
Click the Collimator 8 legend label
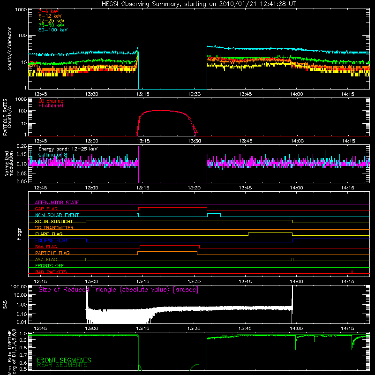52,155
